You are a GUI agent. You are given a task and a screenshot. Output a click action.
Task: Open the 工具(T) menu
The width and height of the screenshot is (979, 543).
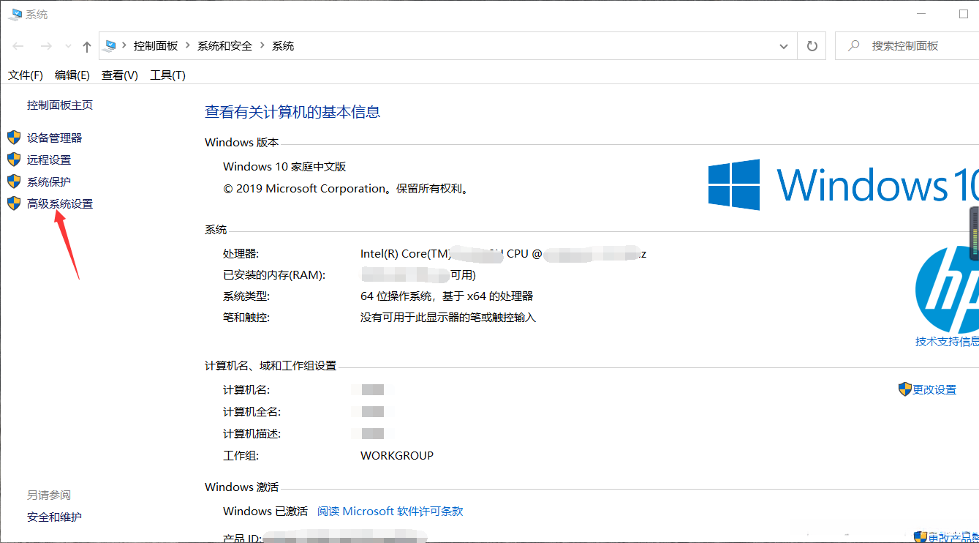point(167,75)
